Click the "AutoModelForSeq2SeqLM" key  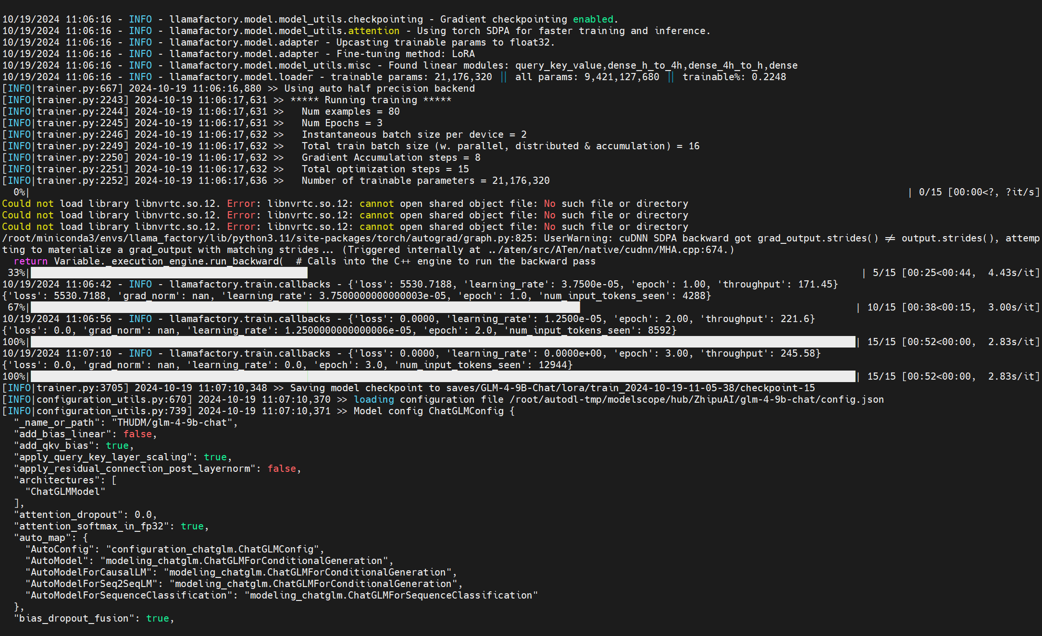[91, 584]
